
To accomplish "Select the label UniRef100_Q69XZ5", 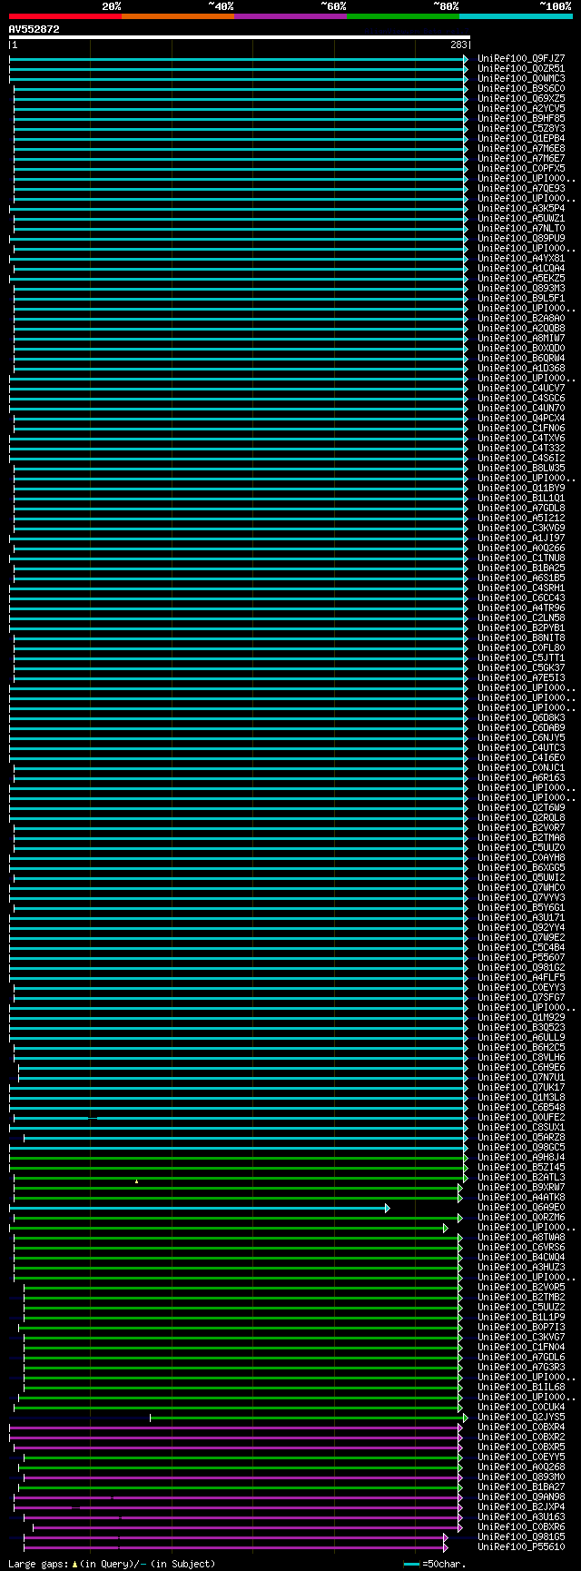I will (521, 98).
